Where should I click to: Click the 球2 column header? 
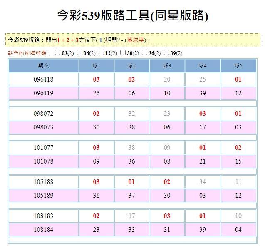click(131, 66)
